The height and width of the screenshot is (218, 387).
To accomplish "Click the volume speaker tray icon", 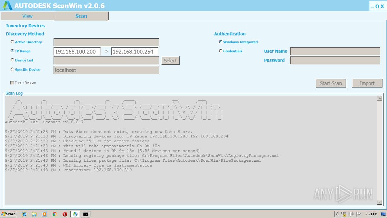I will coord(351,214).
